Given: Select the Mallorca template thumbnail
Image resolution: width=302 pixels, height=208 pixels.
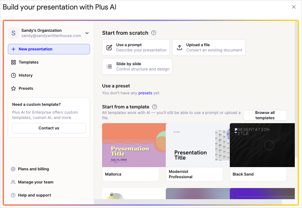Looking at the screenshot, I should 134,145.
